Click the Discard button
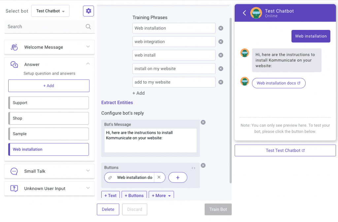 [135, 209]
